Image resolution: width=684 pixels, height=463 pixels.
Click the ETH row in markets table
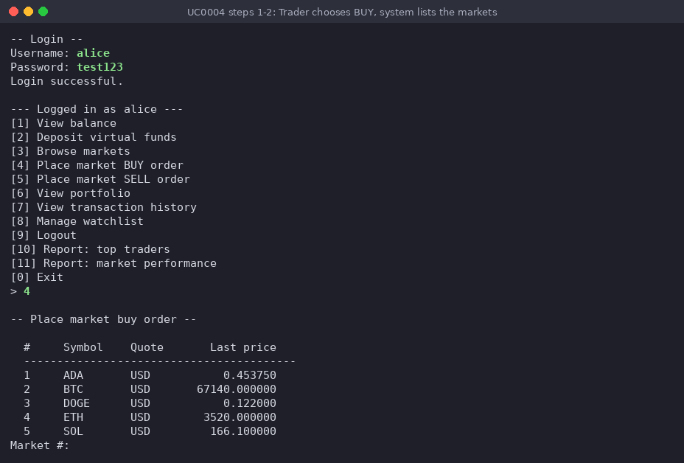click(150, 417)
